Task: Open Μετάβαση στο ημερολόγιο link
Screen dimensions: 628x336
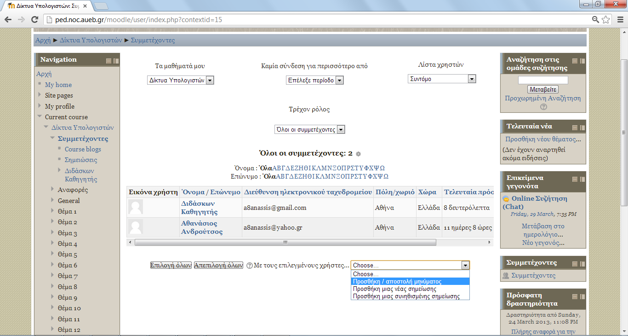Action: coord(543,230)
